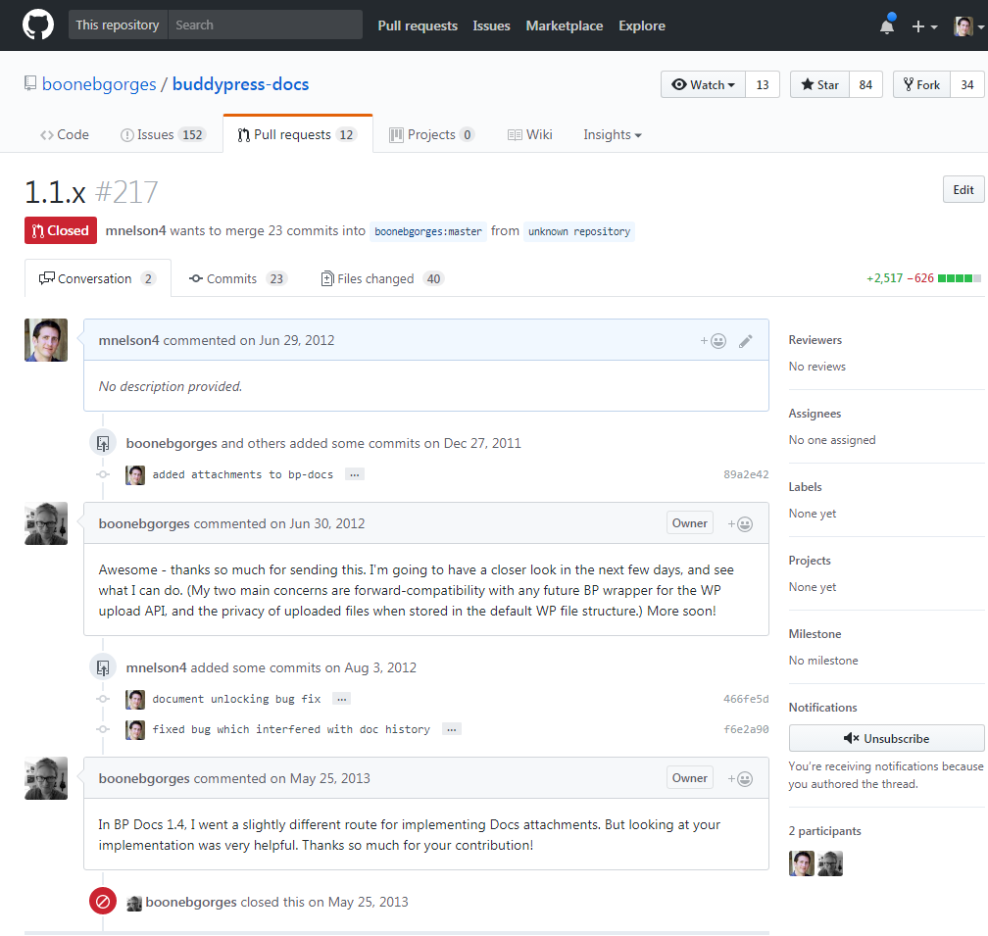Add reaction to boonebgorges Jun 30 comment
Viewport: 988px width, 936px height.
point(740,524)
